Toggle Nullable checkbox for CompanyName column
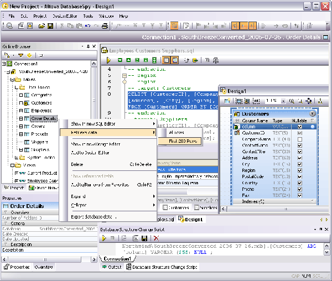The width and height of the screenshot is (332, 281). (300, 139)
